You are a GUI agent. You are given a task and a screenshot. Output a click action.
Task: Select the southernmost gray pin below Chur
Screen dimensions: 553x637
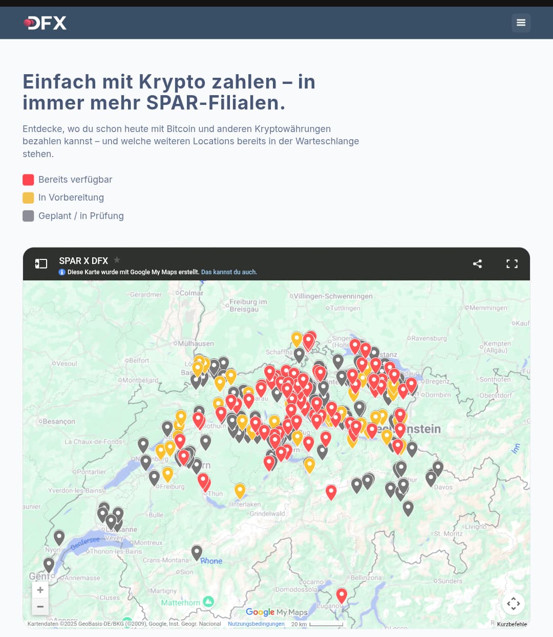click(408, 509)
